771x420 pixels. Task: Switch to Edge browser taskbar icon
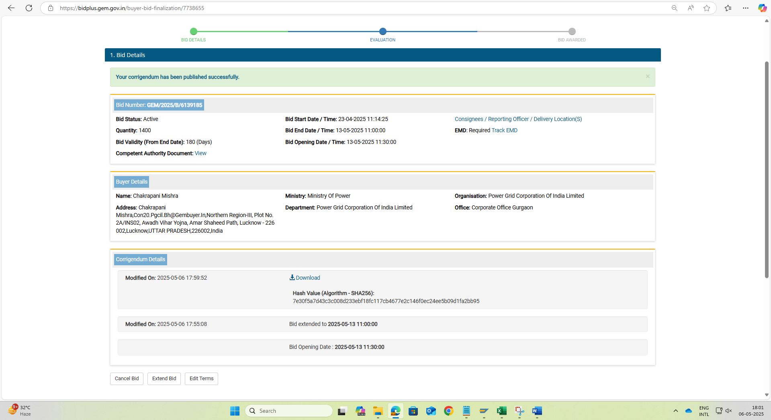click(396, 411)
